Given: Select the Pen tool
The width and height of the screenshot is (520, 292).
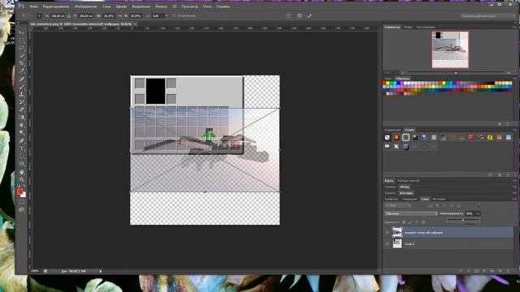Looking at the screenshot, I should point(22,141).
